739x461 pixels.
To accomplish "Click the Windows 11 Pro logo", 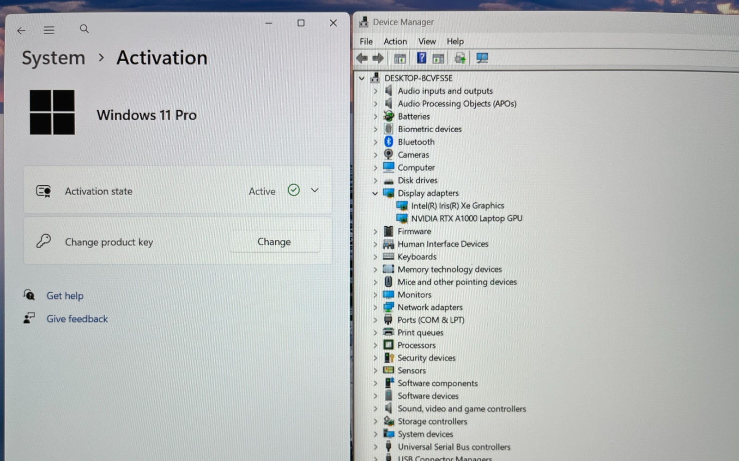I will (52, 112).
